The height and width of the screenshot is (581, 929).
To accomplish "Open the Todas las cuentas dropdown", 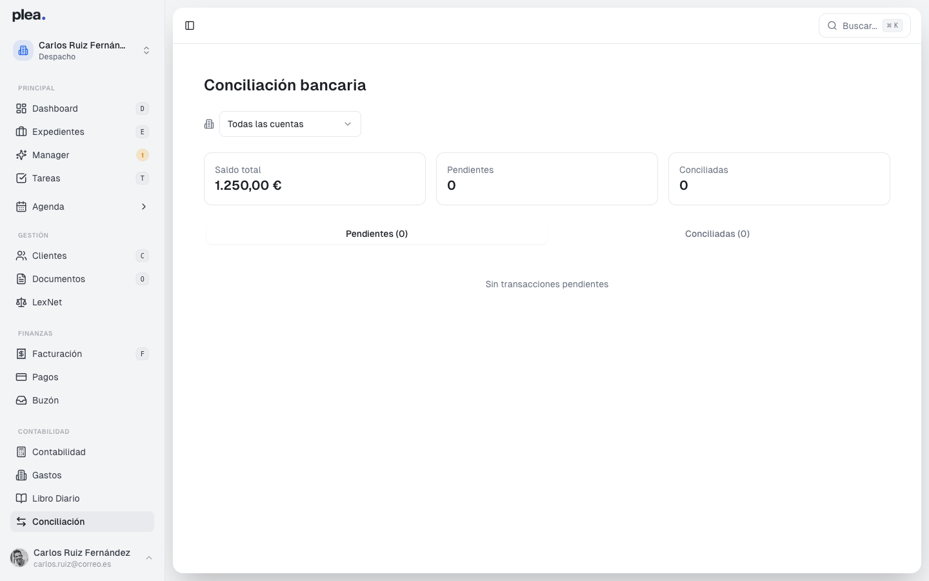I will point(290,123).
